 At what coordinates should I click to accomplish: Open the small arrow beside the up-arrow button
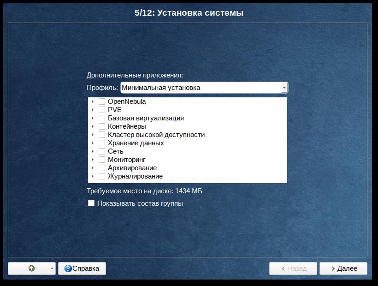click(52, 268)
